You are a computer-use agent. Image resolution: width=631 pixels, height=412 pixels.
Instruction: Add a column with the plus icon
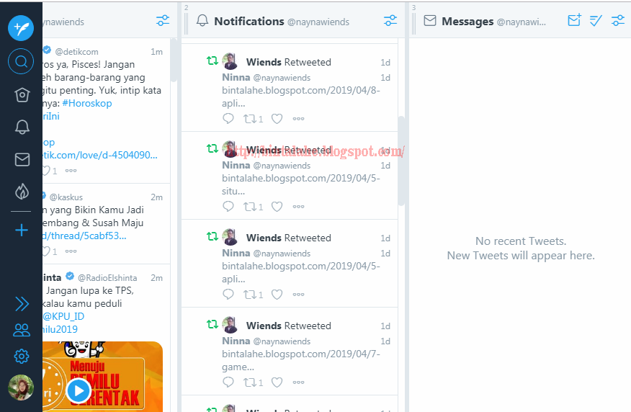coord(22,230)
